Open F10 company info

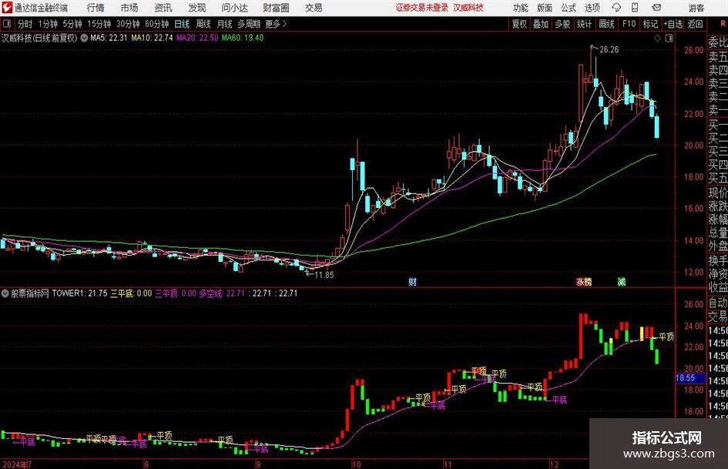tap(629, 24)
